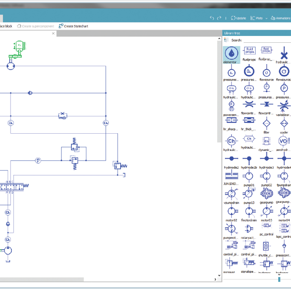Select the flow sensor circle on sketch
The width and height of the screenshot is (291, 291).
(x=38, y=161)
